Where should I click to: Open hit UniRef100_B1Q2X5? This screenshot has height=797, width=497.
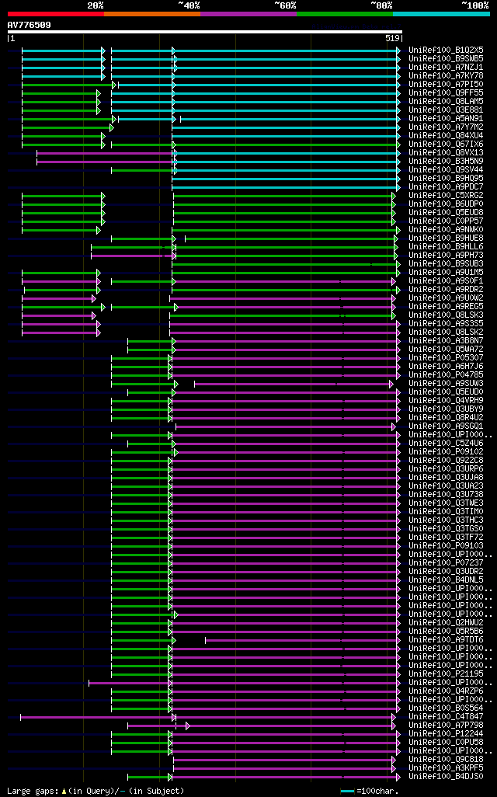[x=447, y=50]
